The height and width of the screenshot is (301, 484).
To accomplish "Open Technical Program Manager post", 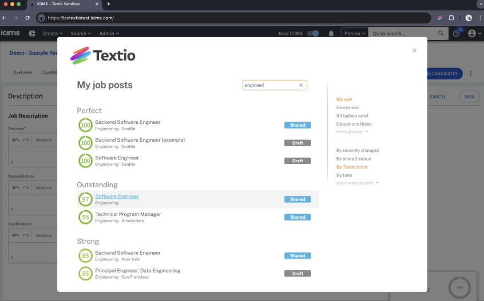I will coord(128,214).
